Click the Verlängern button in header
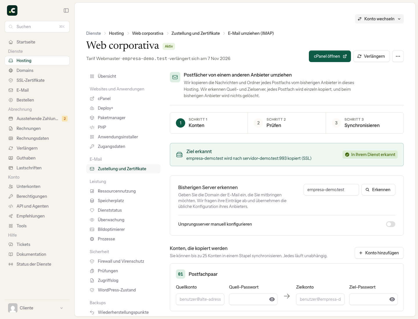 click(x=371, y=56)
